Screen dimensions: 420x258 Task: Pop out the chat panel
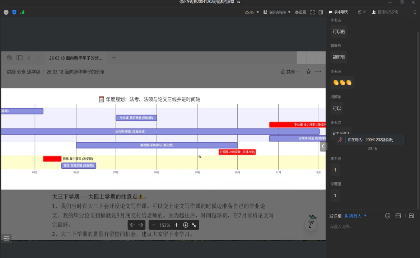coord(359,12)
